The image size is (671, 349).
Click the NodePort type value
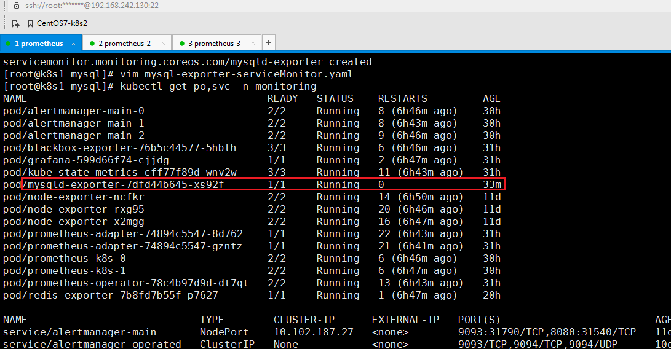coord(224,332)
